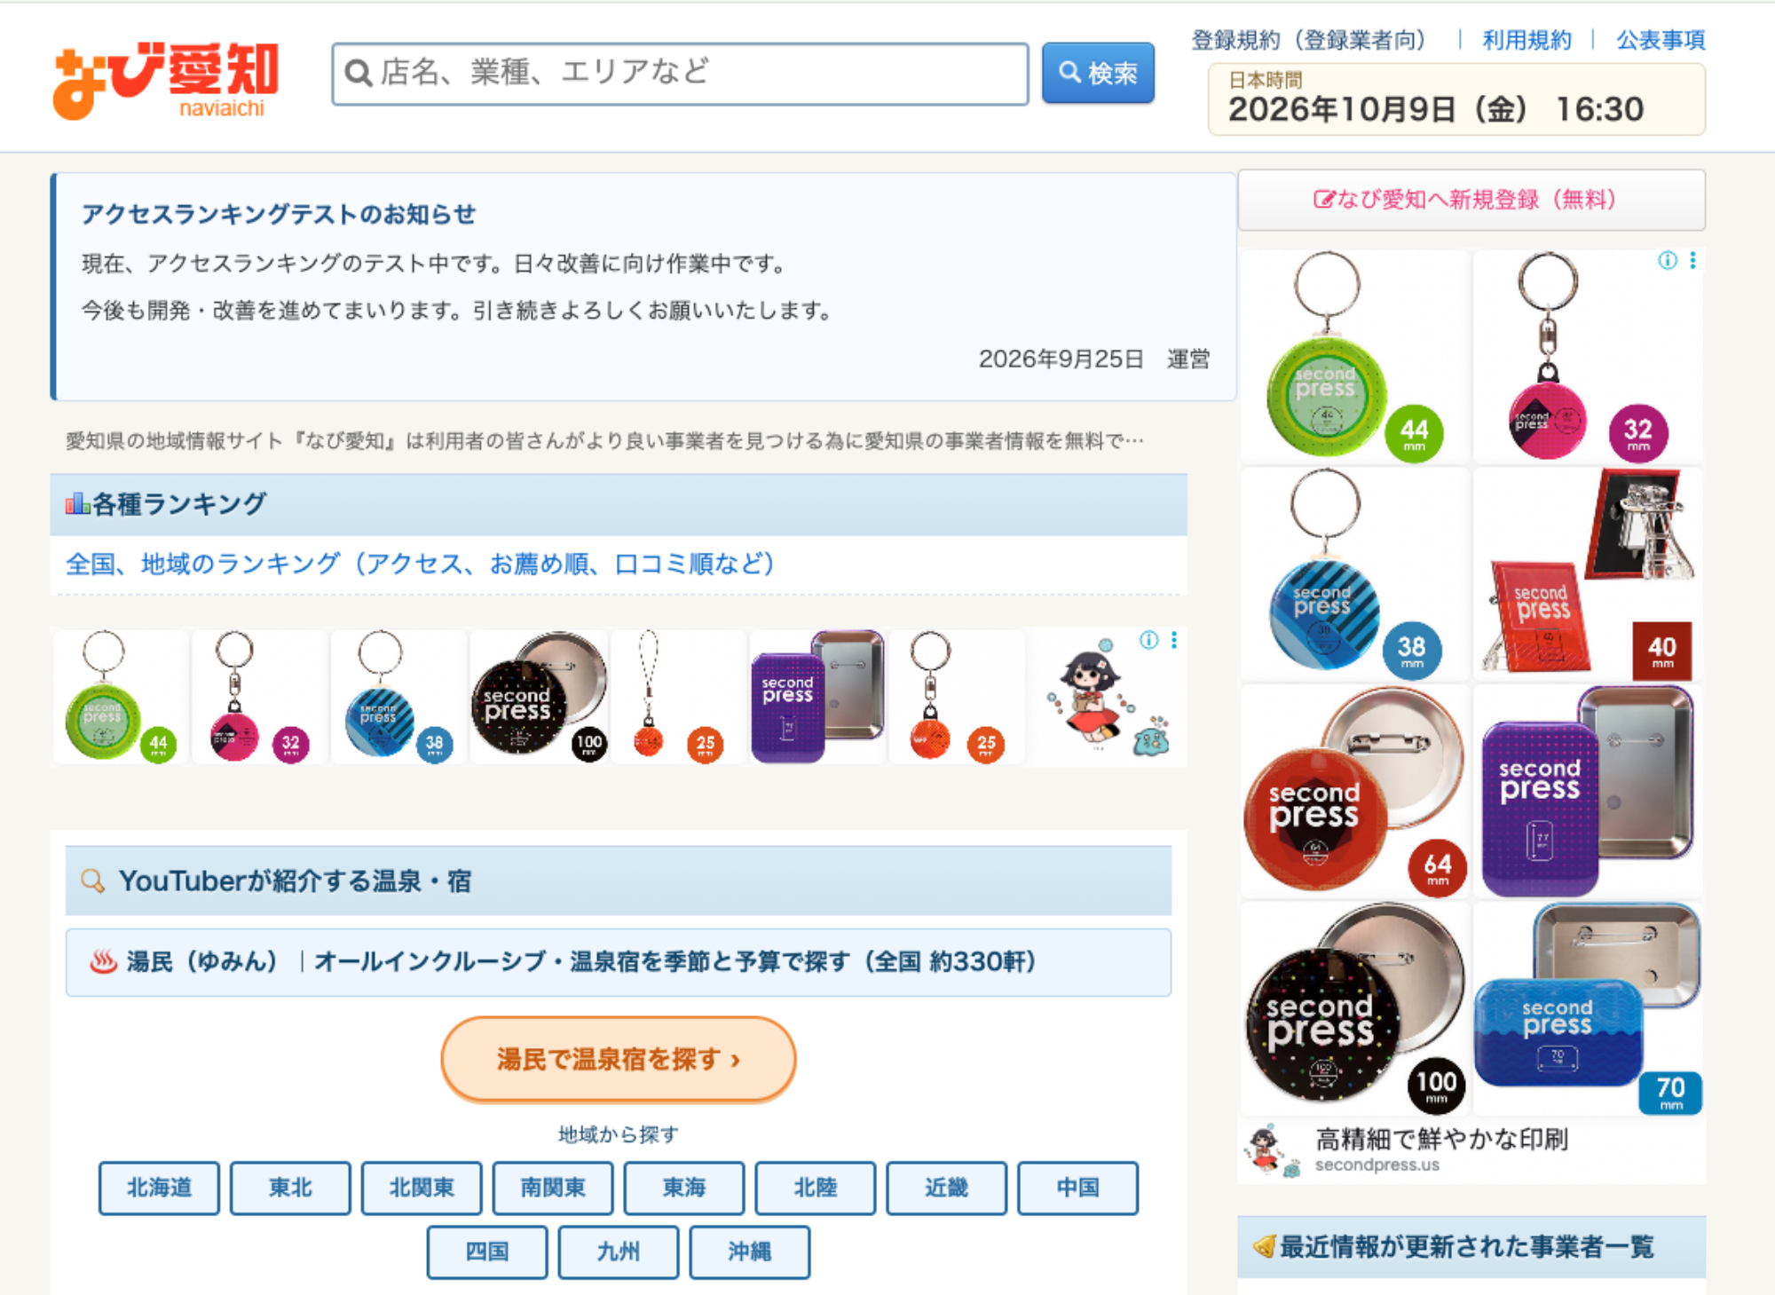Click the なび愛知 naviaichi logo

(166, 80)
